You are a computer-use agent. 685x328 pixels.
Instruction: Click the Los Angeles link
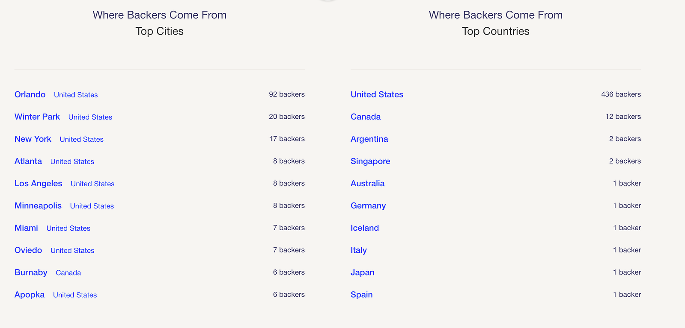38,183
